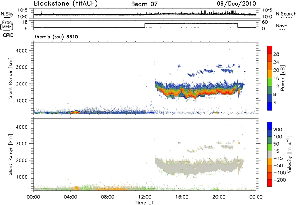Click the 'Velocity [m s-1]' colorbar label
The height and width of the screenshot is (205, 296).
pos(289,154)
